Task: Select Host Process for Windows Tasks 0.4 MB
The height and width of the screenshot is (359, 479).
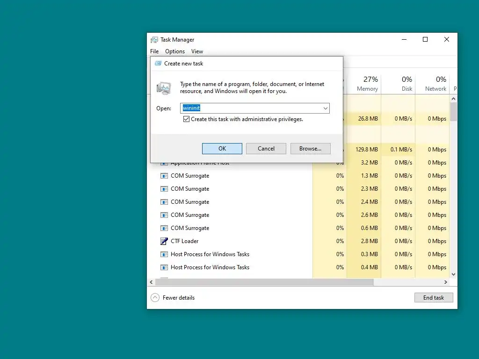Action: click(210, 267)
